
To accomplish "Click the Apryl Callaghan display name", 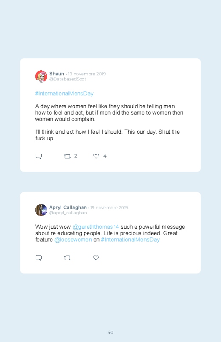I will coord(68,207).
